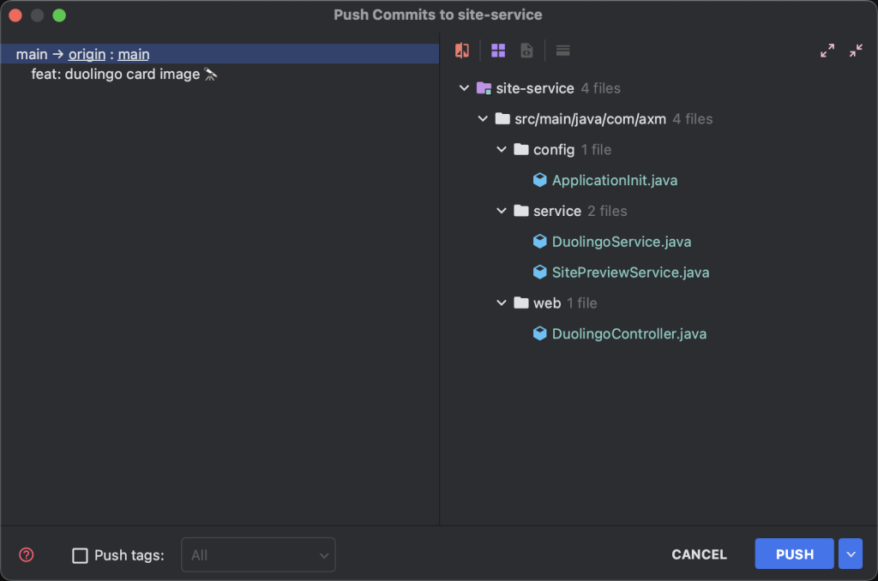878x581 pixels.
Task: Select the DuolingoService.java file
Action: (x=621, y=242)
